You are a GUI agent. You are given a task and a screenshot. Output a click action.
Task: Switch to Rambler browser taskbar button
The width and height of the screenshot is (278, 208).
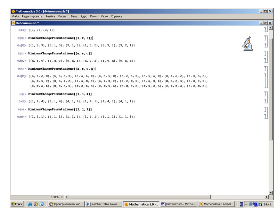(104, 204)
